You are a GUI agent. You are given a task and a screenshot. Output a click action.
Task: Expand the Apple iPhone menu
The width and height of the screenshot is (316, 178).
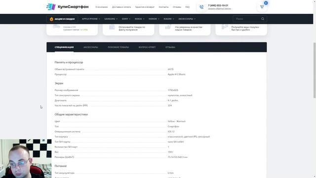click(91, 19)
